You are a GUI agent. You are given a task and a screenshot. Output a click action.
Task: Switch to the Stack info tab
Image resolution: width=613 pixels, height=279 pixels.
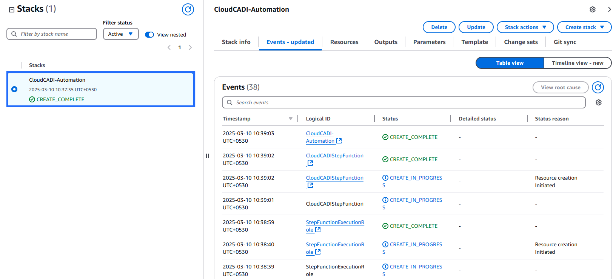tap(236, 42)
